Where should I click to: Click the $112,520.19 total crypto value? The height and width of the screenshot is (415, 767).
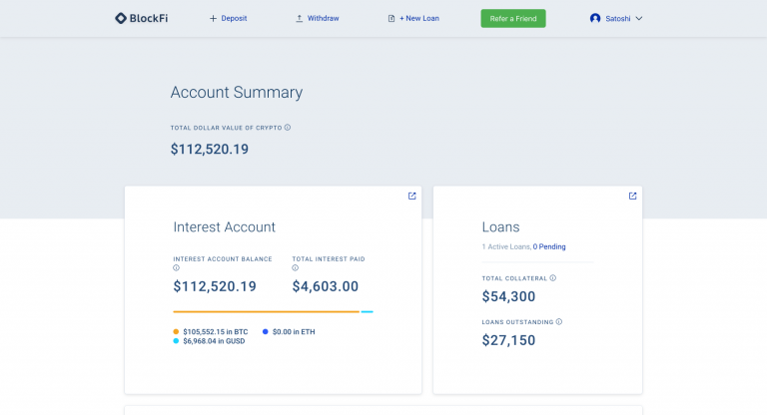point(210,149)
